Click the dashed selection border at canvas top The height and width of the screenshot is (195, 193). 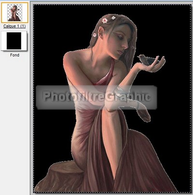[x=112, y=4]
